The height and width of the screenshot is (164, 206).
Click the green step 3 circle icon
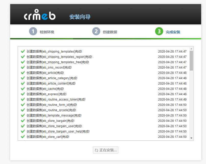(x=159, y=31)
